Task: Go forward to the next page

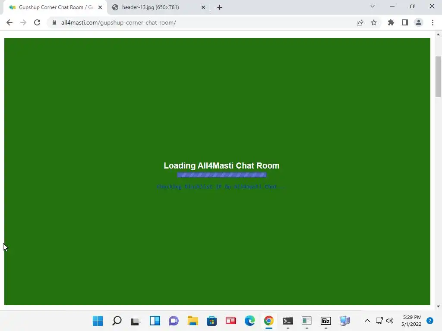Action: pyautogui.click(x=23, y=22)
